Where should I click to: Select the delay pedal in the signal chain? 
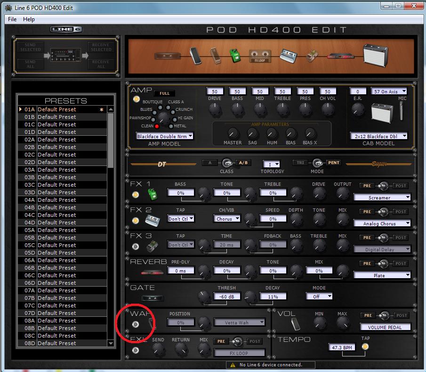312,56
